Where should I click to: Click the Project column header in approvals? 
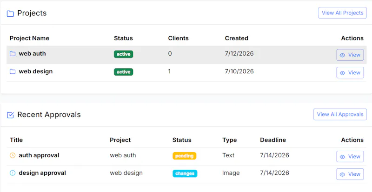120,140
